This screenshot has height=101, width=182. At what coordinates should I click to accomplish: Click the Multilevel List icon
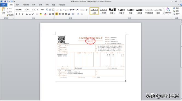coord(66,10)
